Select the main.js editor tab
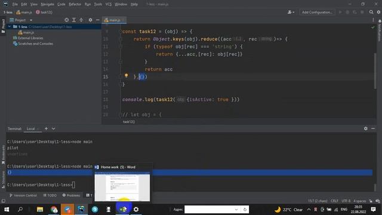 [114, 20]
